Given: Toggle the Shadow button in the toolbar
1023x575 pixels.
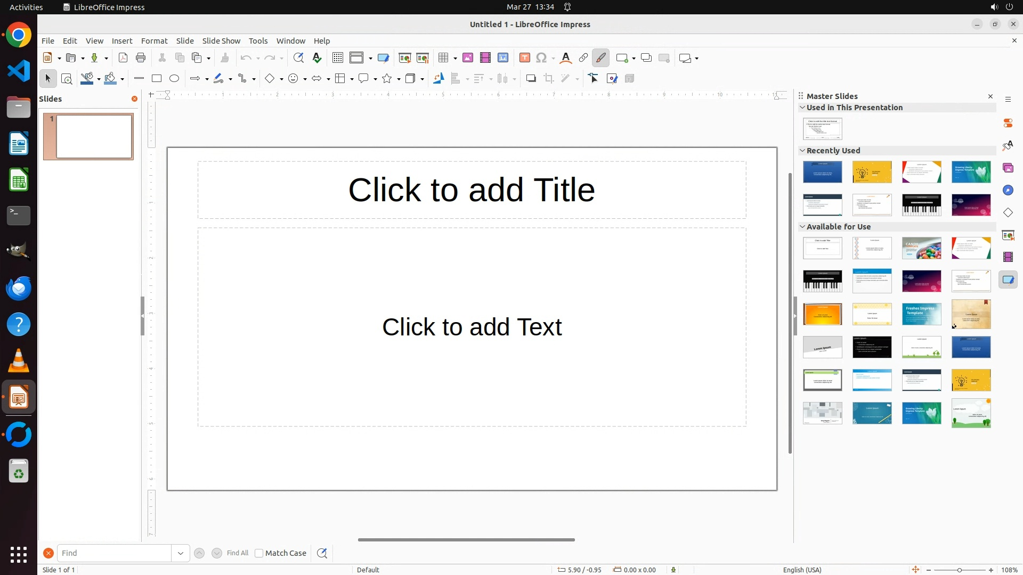Looking at the screenshot, I should (531, 79).
